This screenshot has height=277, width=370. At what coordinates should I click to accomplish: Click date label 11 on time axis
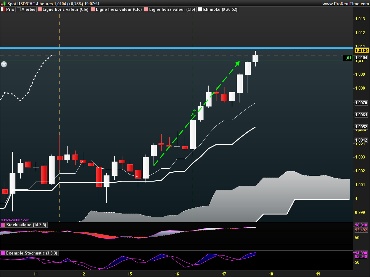click(x=36, y=274)
